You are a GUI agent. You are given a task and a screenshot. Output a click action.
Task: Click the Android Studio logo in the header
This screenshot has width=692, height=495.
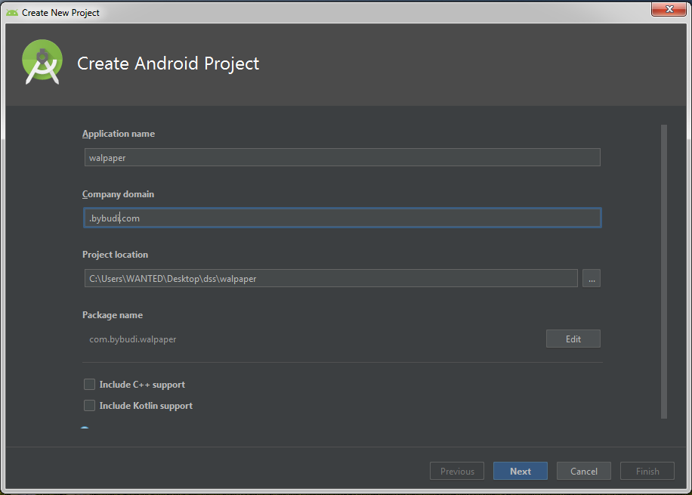coord(42,63)
